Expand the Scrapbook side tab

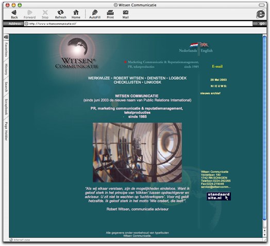(6, 107)
